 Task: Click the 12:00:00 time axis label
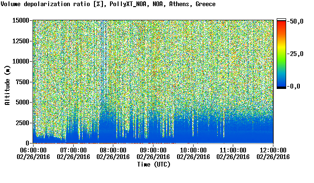(273, 150)
